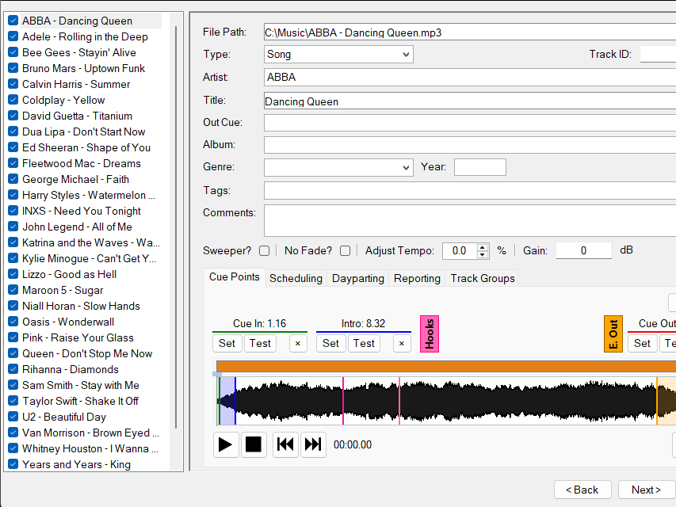
Task: Set the Cue In point
Action: [x=227, y=344]
